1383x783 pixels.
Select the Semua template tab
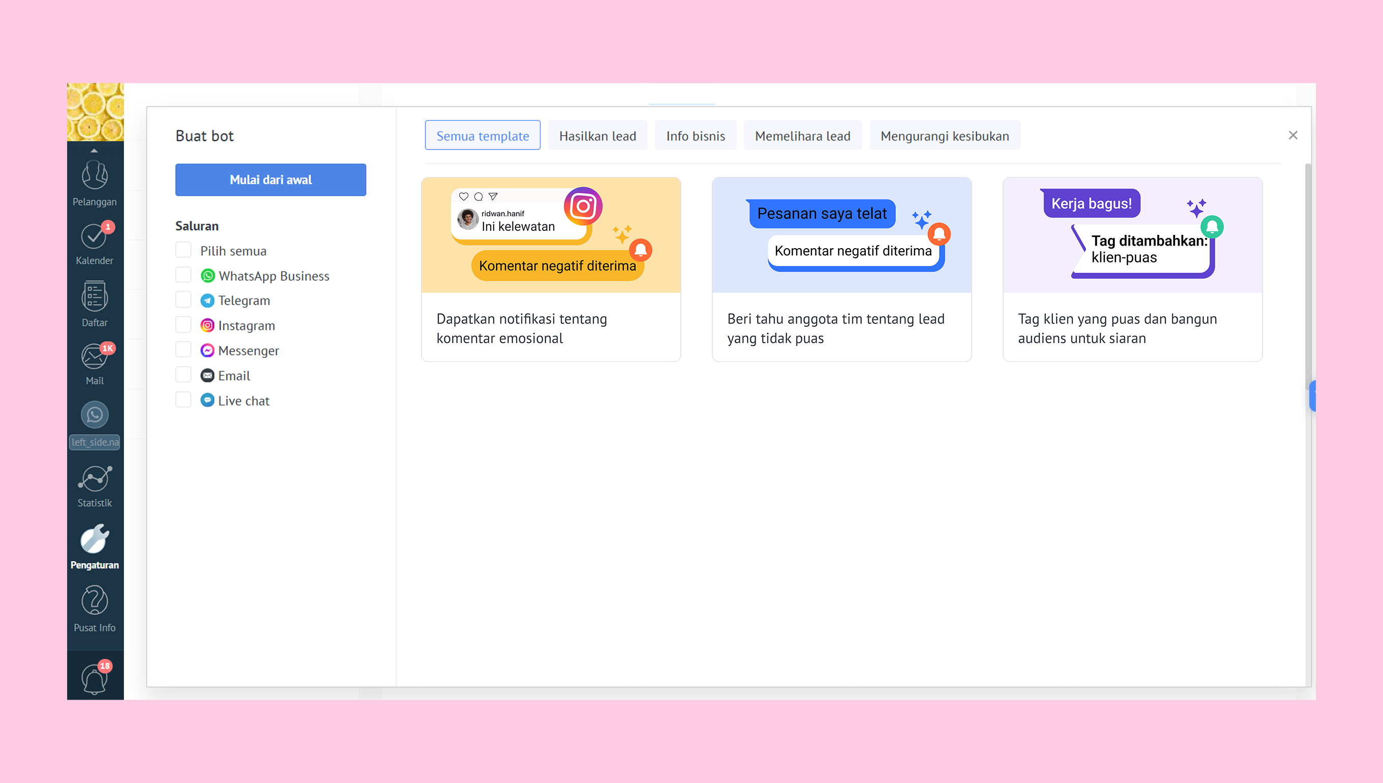click(x=483, y=136)
